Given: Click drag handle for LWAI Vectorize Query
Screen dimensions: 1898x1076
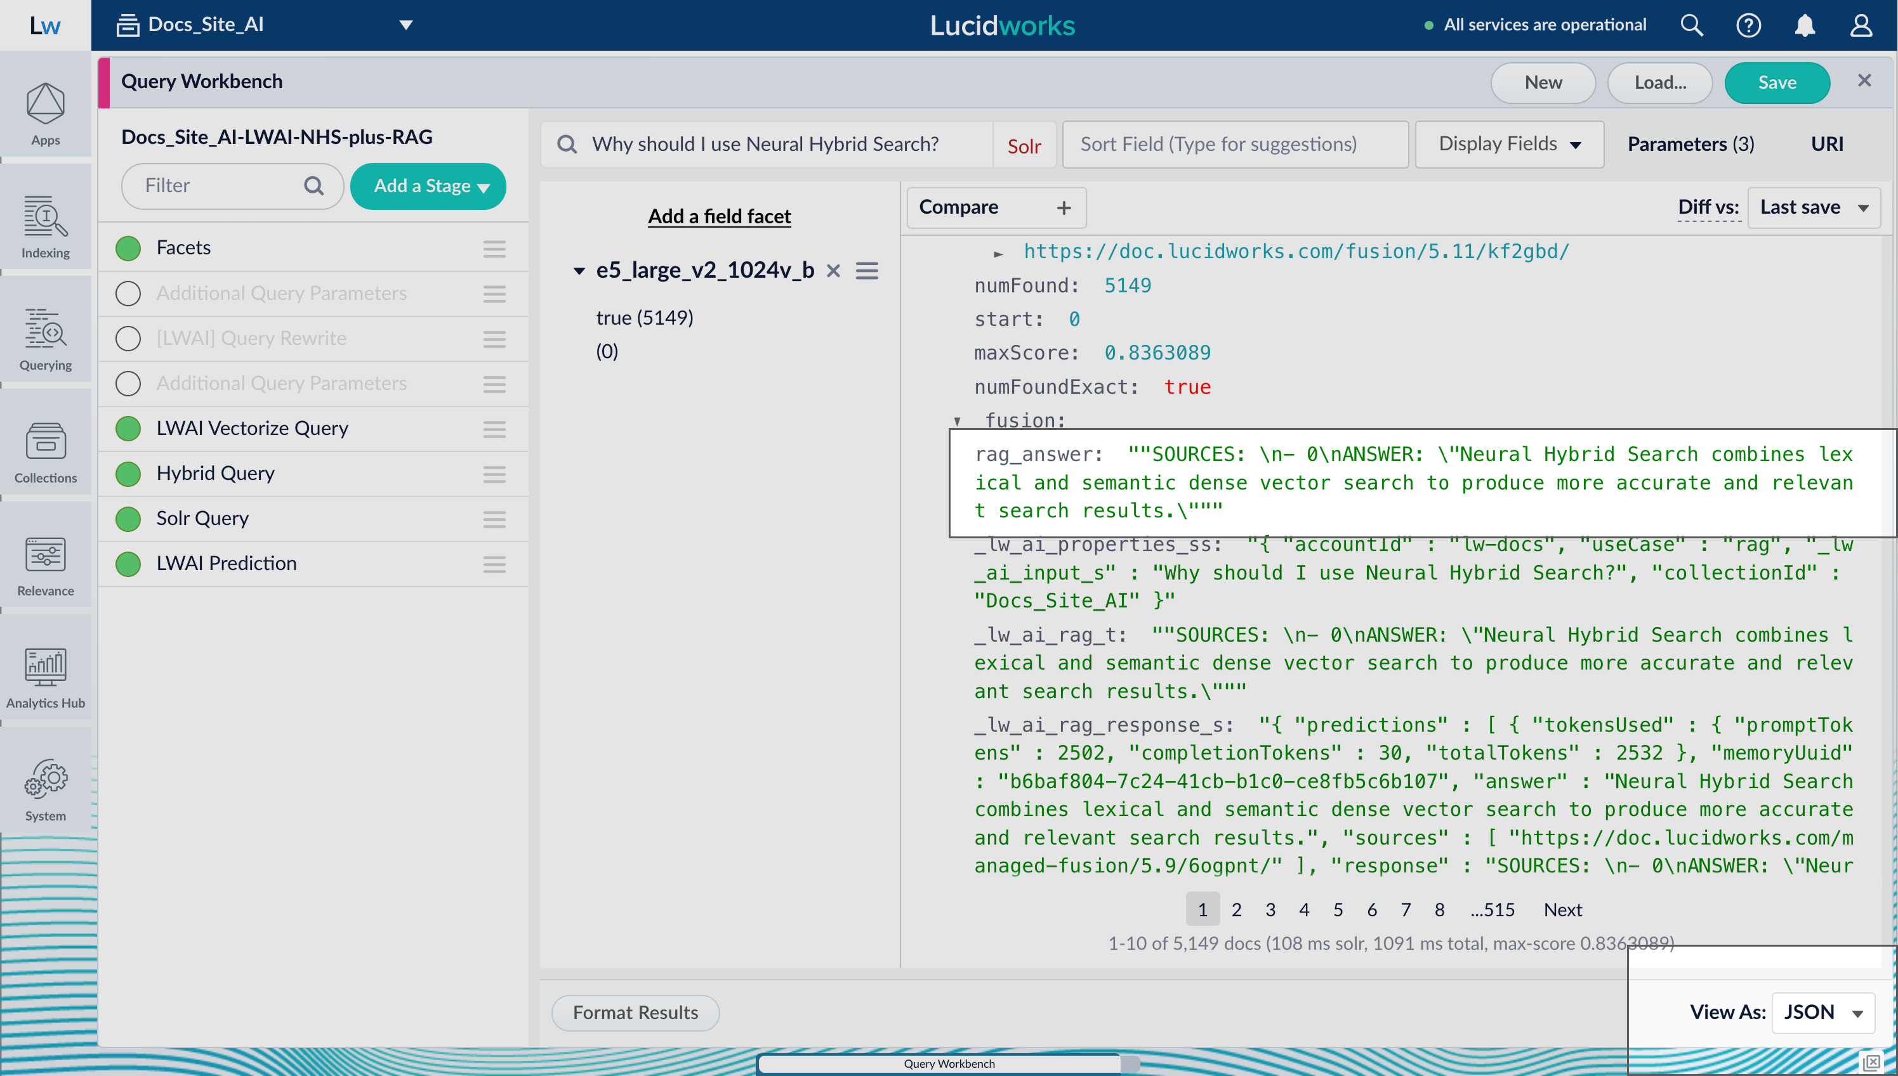Looking at the screenshot, I should click(494, 429).
